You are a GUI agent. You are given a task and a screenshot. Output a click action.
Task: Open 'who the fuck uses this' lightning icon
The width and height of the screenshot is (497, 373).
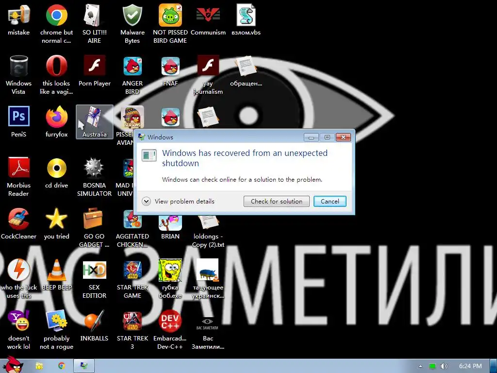[x=19, y=270]
